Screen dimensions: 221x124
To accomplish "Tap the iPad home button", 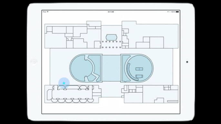I will (34, 62).
